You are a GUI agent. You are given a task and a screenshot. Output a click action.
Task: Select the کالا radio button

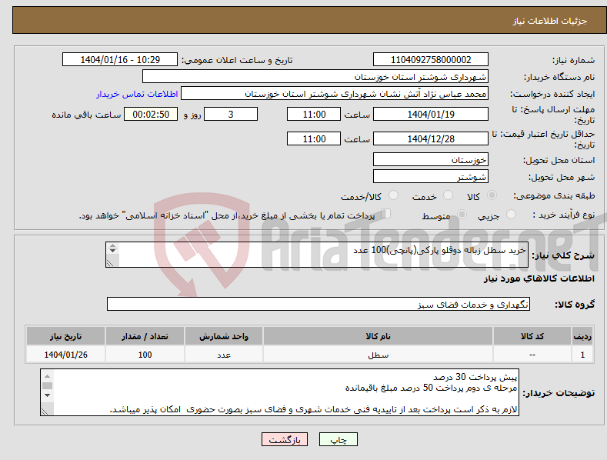[492, 195]
